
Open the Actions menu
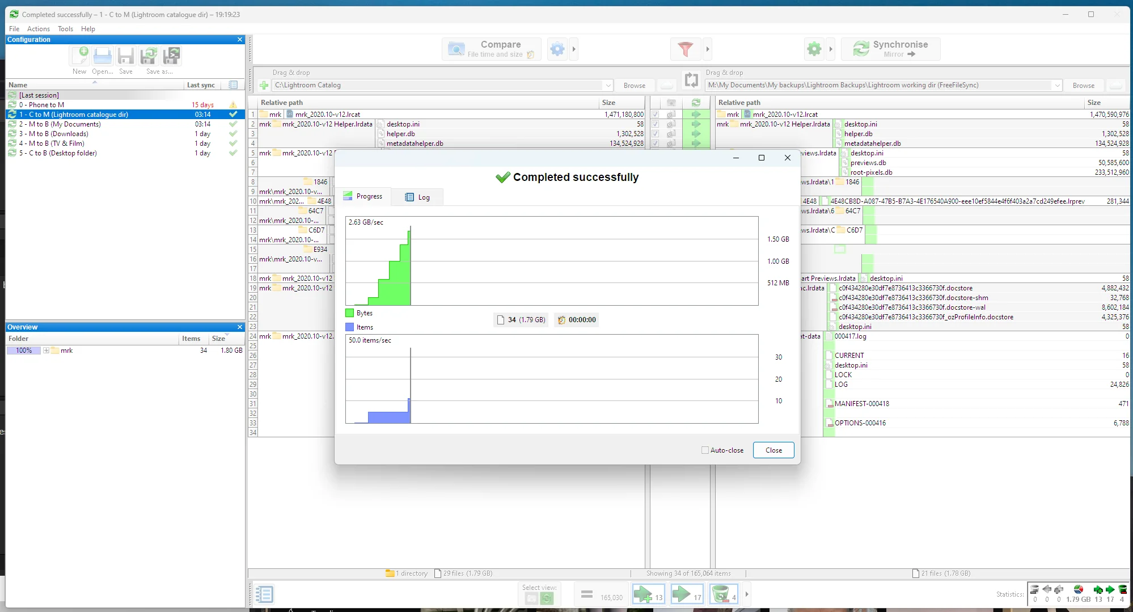(x=39, y=29)
